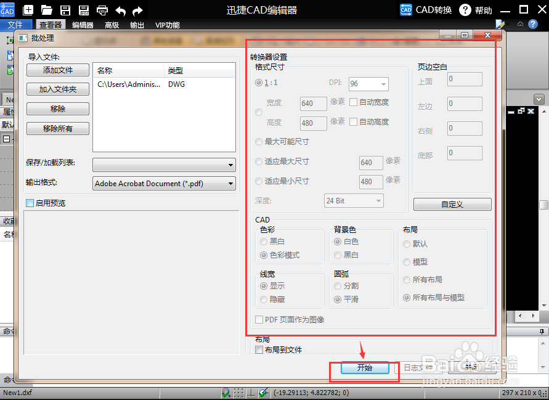Image resolution: width=549 pixels, height=400 pixels.
Task: Click the Undo arrow icon
Action: [x=121, y=10]
